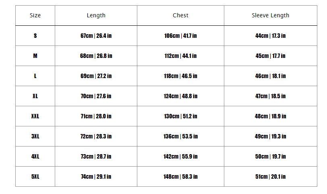This screenshot has height=194, width=327.
Task: Select the XL size row label
Action: click(35, 96)
